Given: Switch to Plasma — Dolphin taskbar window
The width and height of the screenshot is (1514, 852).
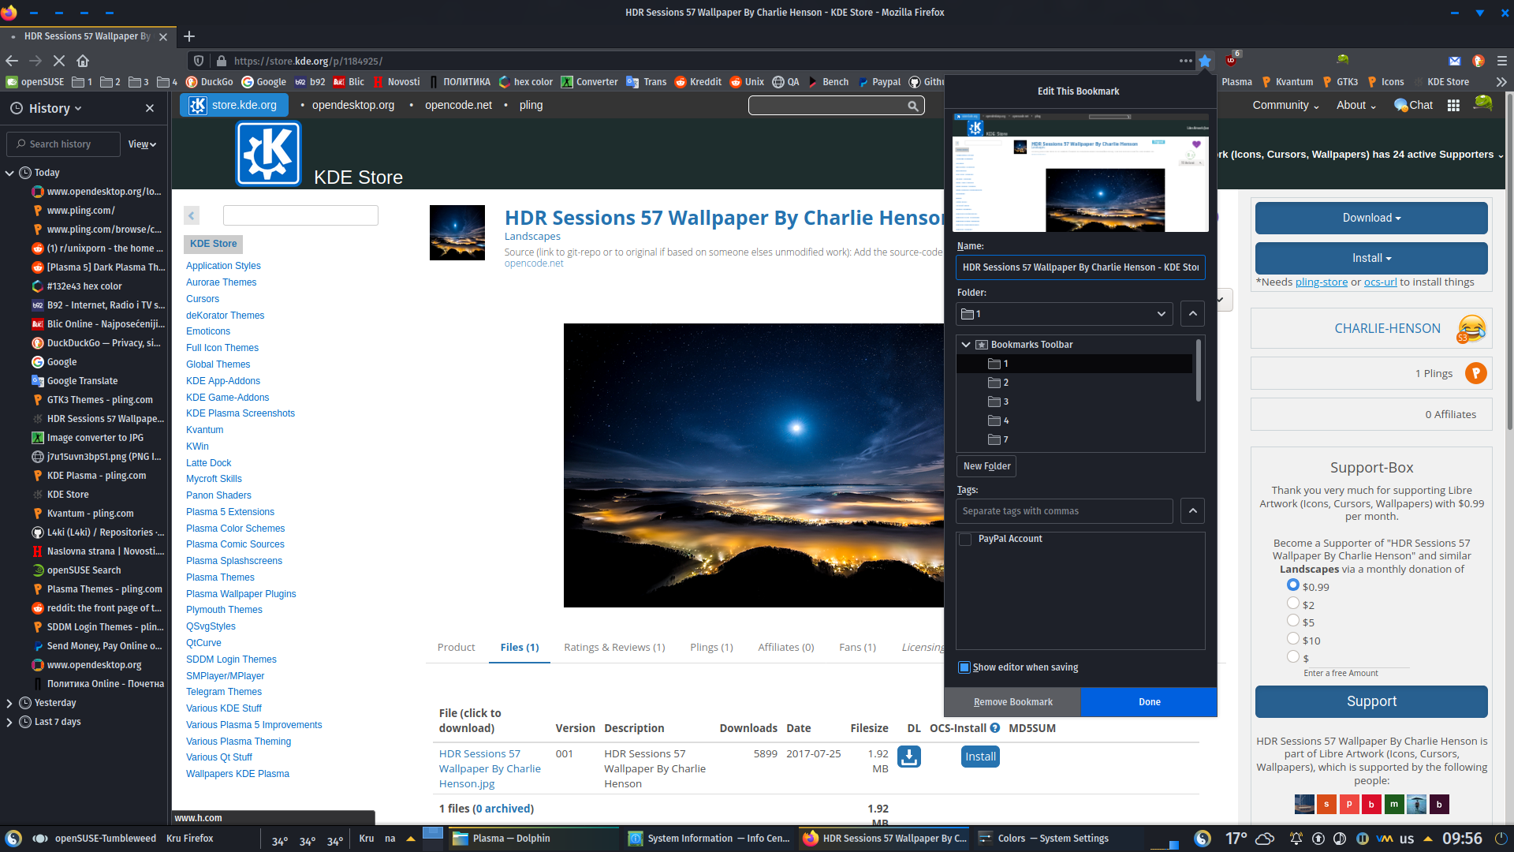Looking at the screenshot, I should pos(532,839).
